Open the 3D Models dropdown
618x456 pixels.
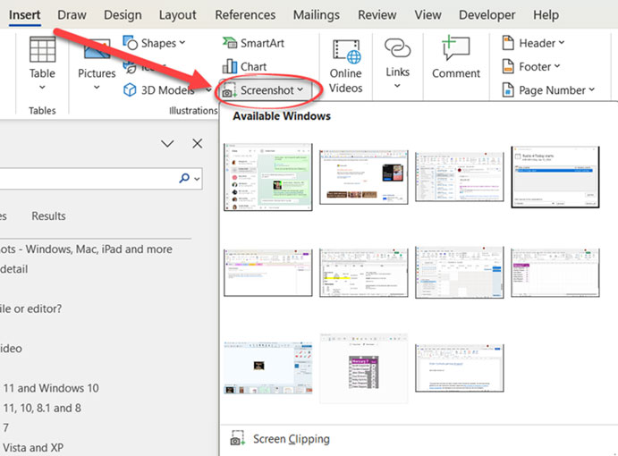(x=161, y=89)
